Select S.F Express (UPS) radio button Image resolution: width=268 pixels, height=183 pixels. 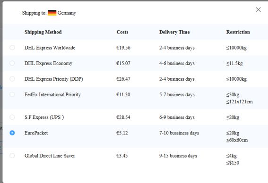(x=12, y=117)
